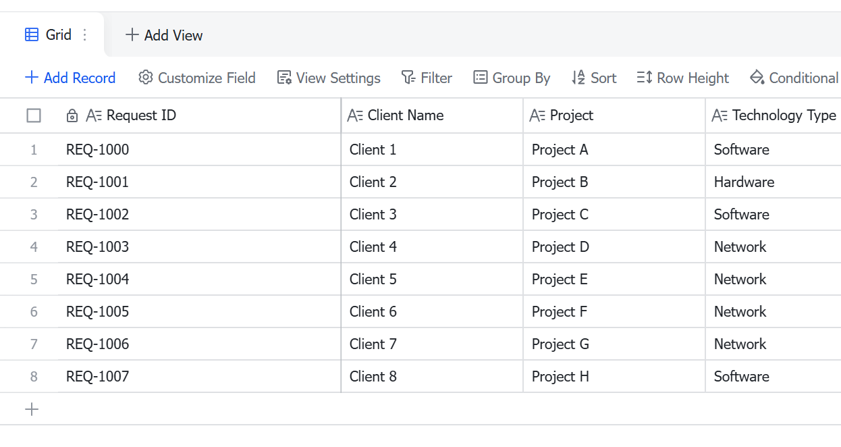Click the lock icon beside Request ID

[72, 115]
